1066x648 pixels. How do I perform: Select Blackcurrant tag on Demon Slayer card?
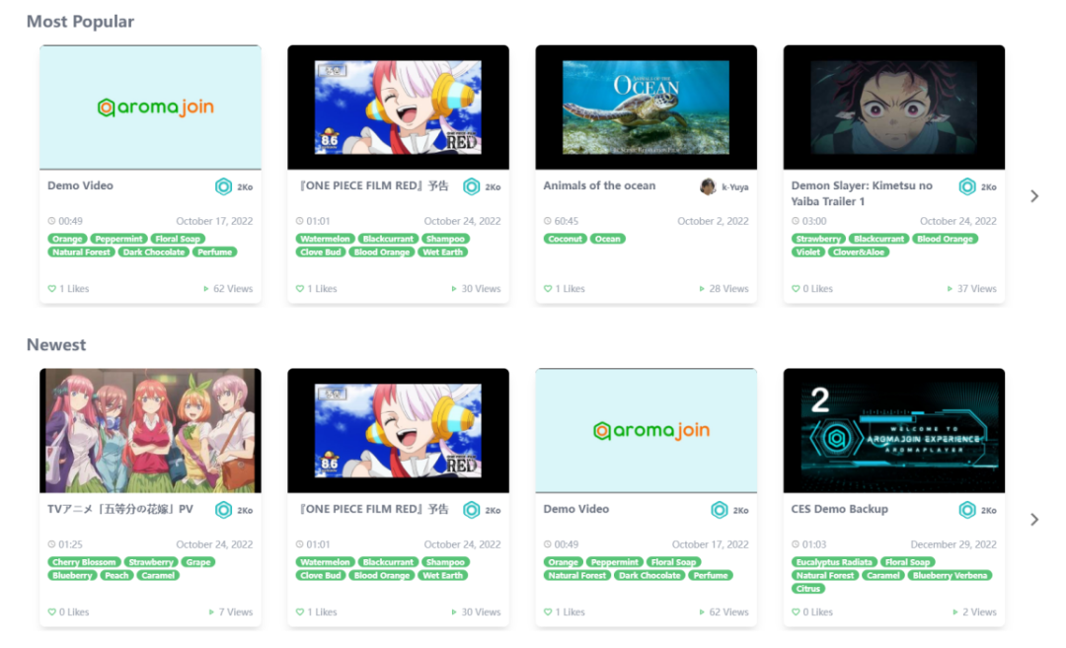878,239
